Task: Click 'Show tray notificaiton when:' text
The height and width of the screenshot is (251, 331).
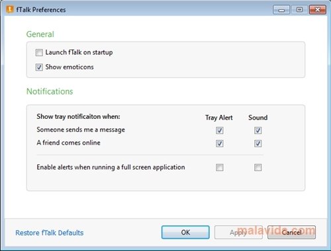Action: coord(78,116)
